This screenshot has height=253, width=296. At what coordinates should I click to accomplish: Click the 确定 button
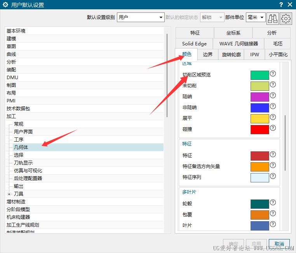click(x=233, y=244)
